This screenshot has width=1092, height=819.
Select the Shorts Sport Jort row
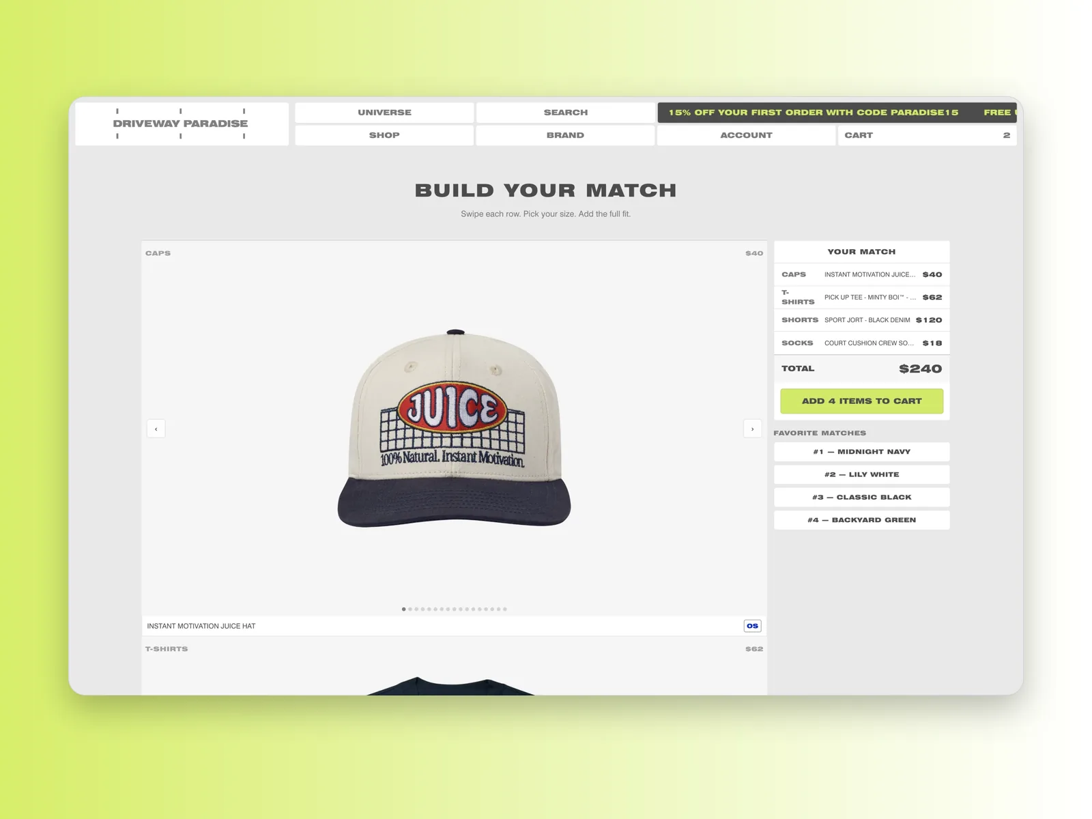861,320
